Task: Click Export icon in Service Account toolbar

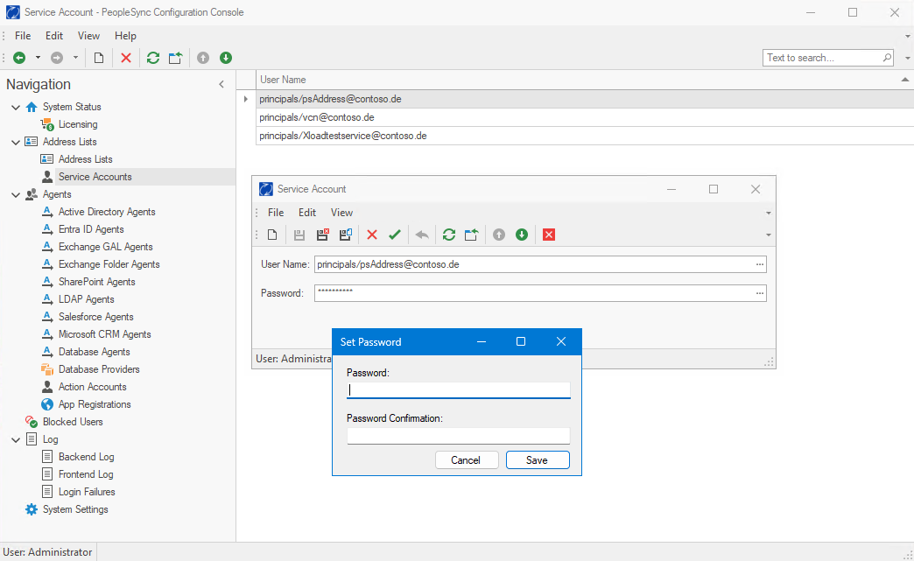Action: [472, 235]
